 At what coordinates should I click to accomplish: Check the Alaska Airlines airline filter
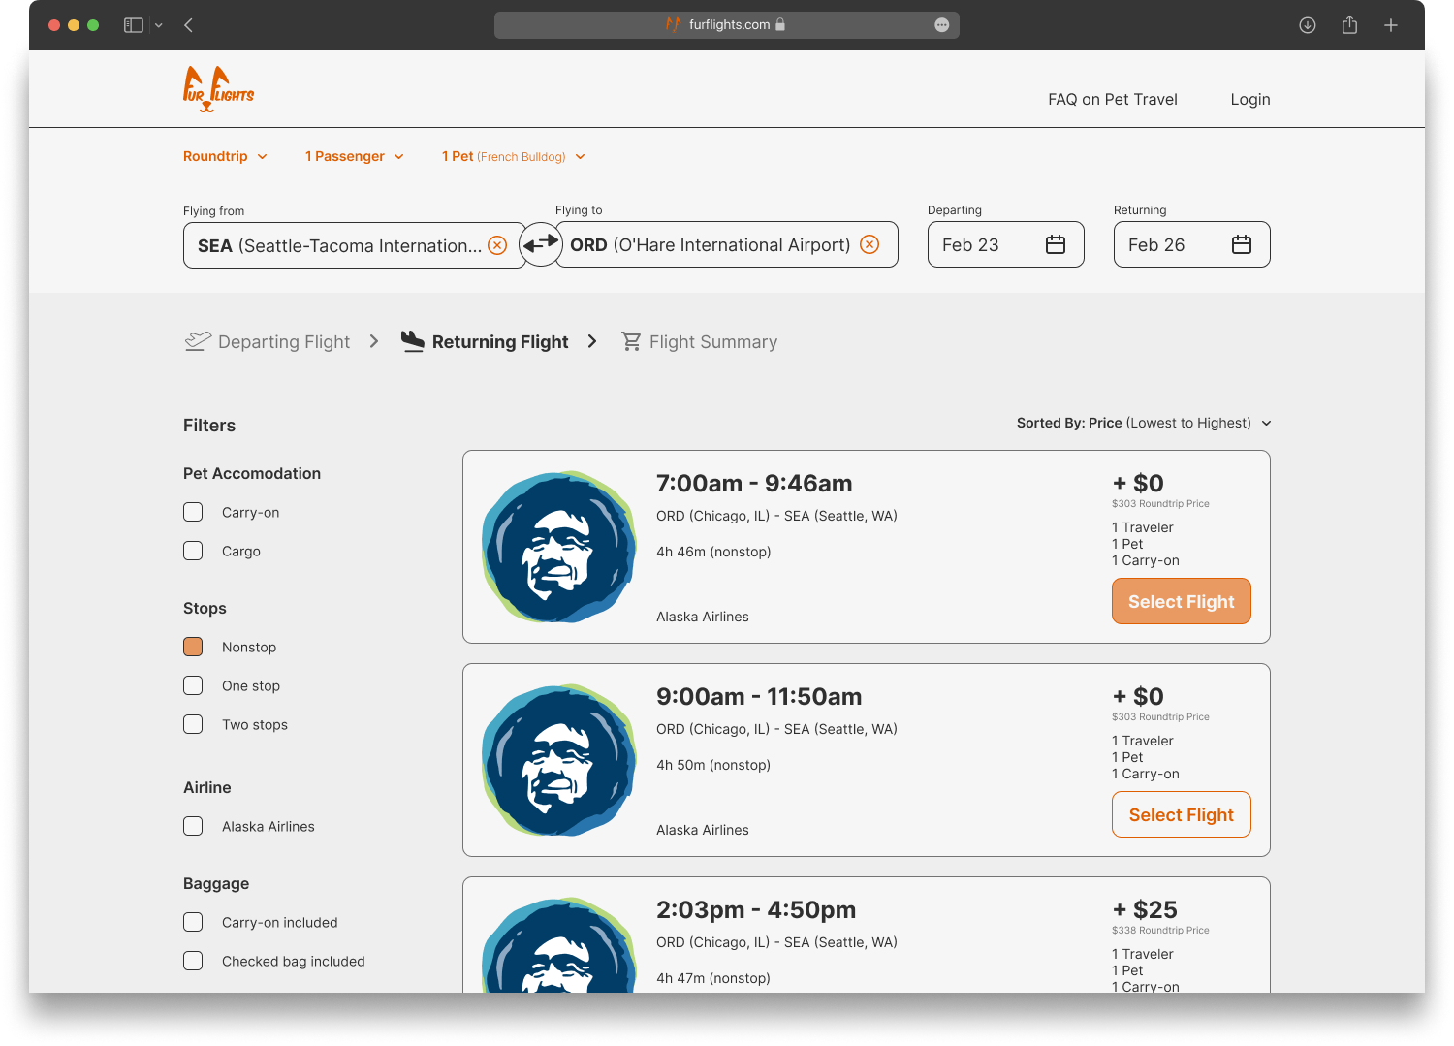193,826
